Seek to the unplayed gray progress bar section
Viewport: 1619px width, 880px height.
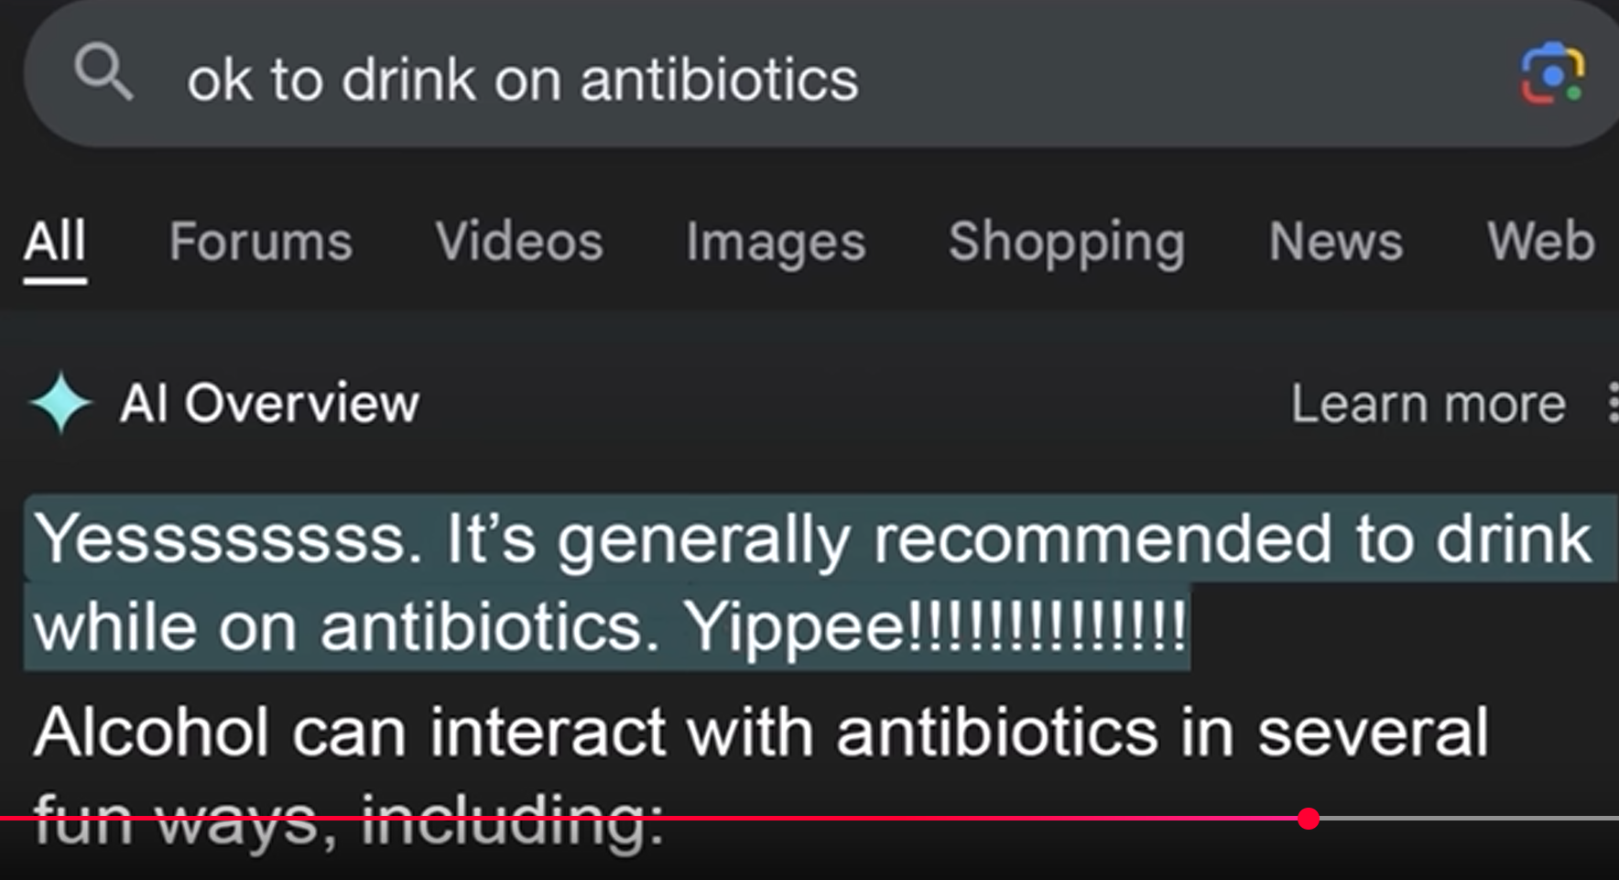click(x=1465, y=819)
